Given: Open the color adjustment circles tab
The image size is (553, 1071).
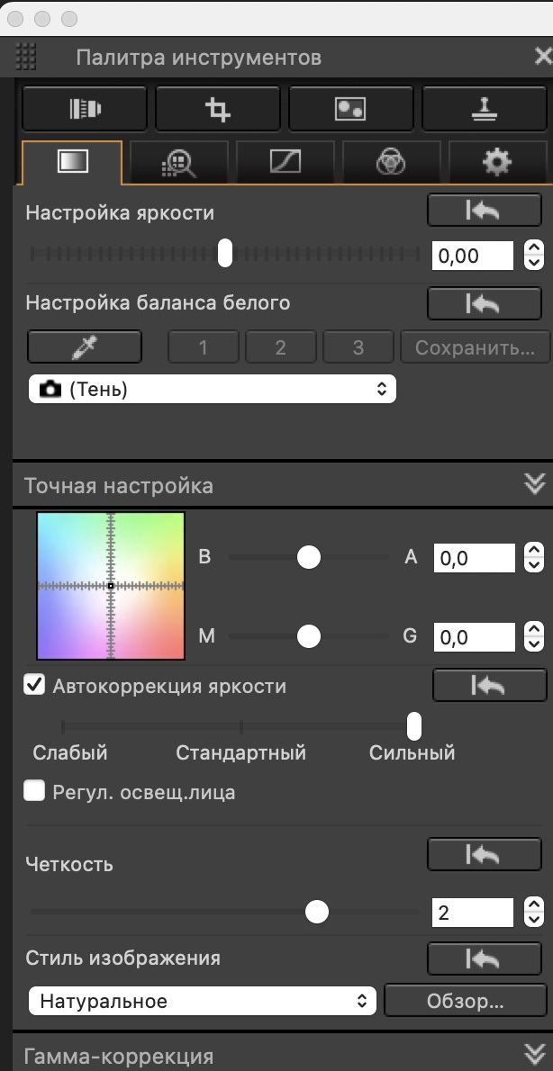Looking at the screenshot, I should [x=390, y=162].
